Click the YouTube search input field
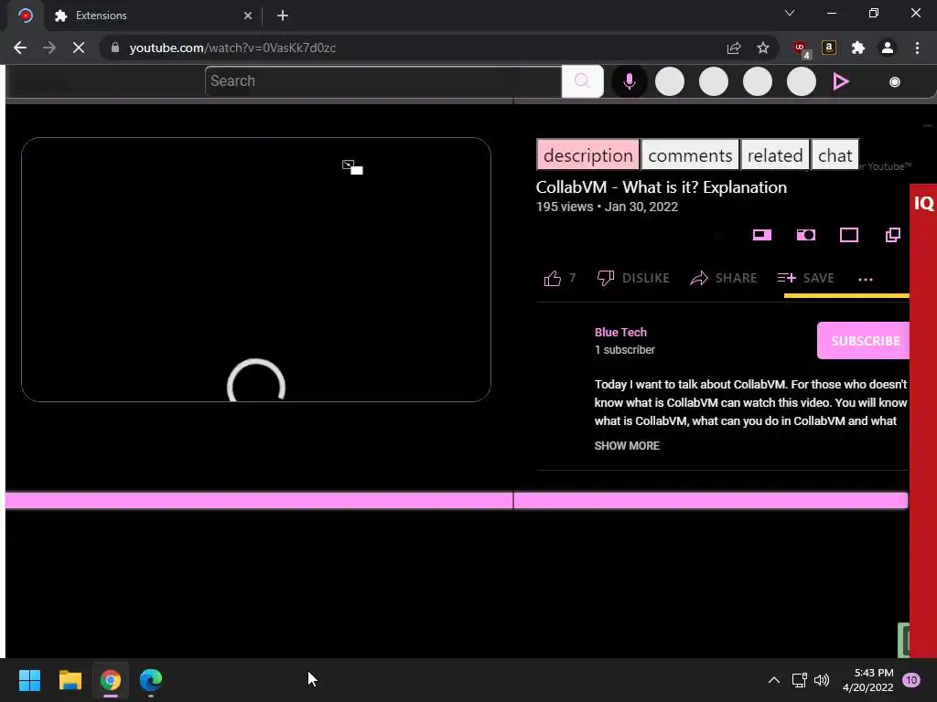Image resolution: width=937 pixels, height=702 pixels. click(x=383, y=81)
